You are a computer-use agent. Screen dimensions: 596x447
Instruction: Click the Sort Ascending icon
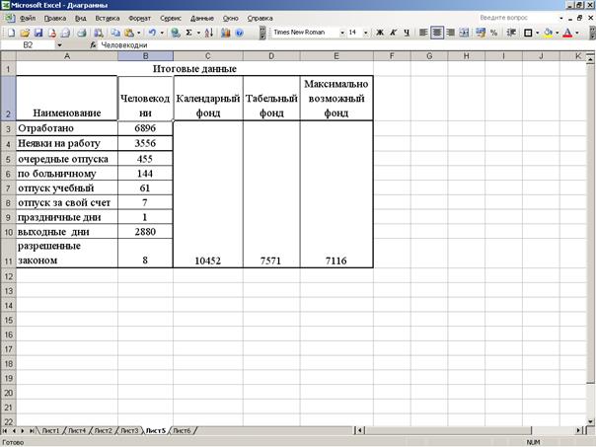tap(209, 33)
